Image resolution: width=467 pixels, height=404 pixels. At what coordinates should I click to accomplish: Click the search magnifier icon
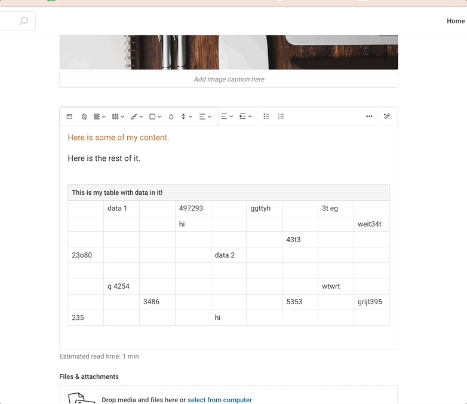click(x=23, y=21)
